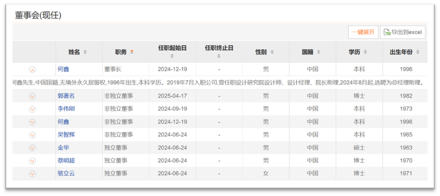The image size is (440, 196).
Task: Click the 董事会(现任) section heading
Action: coord(38,16)
